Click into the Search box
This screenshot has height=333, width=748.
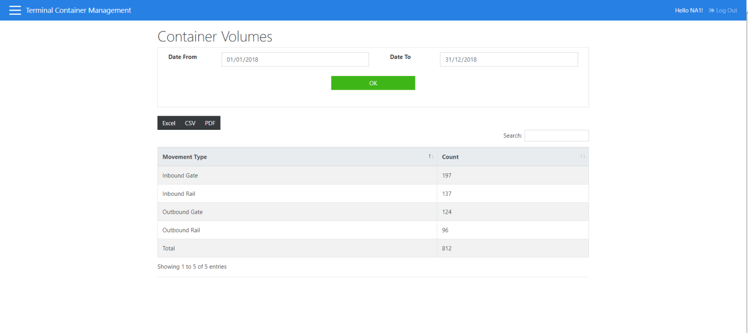[x=557, y=136]
